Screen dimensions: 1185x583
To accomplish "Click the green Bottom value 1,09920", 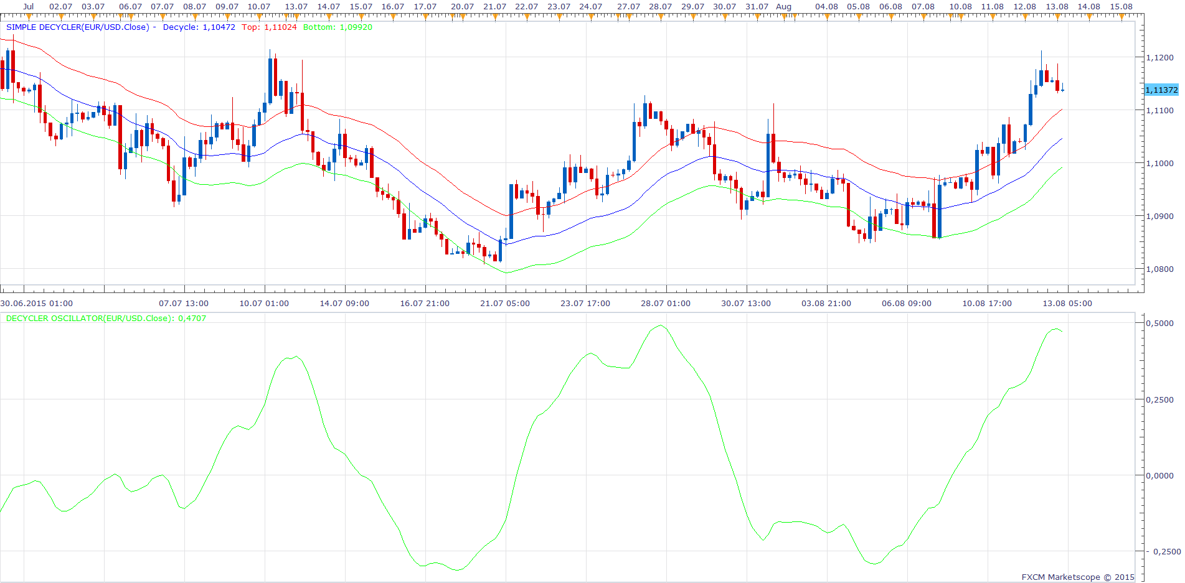I will click(x=356, y=27).
